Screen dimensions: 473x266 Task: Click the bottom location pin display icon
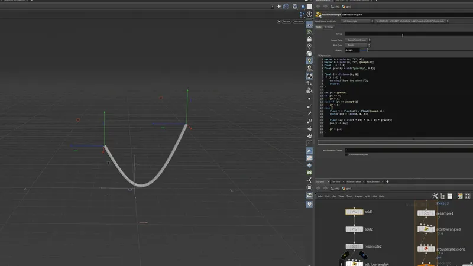coord(309,204)
